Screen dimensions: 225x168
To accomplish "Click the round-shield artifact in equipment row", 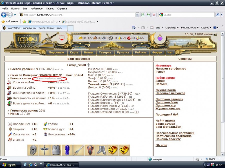I will tap(90, 150).
